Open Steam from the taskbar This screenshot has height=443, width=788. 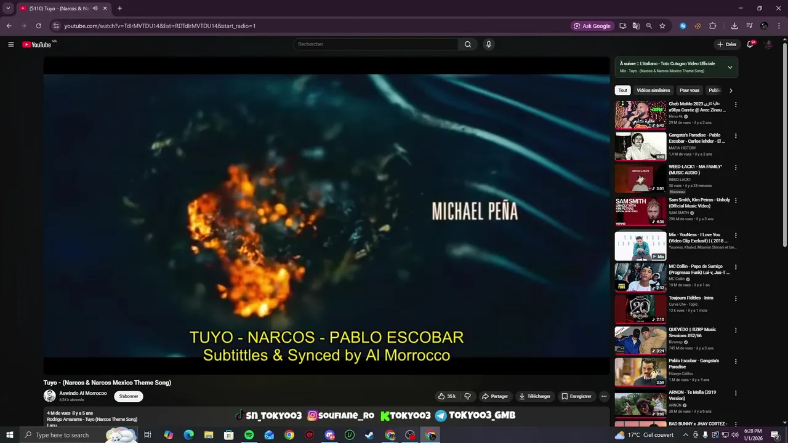[369, 435]
